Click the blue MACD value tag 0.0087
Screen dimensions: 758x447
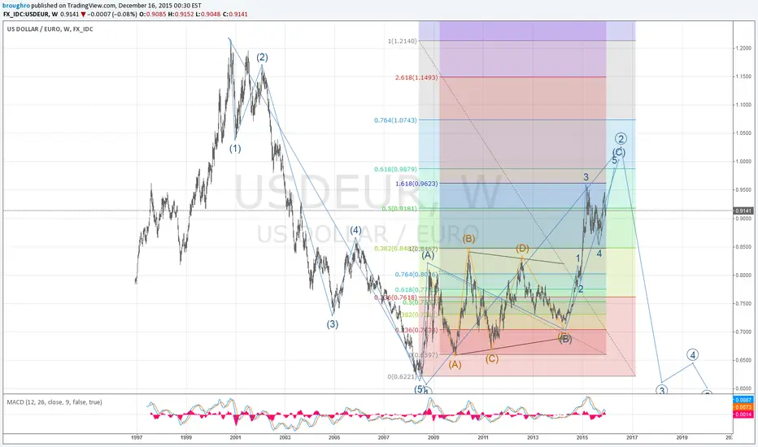[743, 400]
